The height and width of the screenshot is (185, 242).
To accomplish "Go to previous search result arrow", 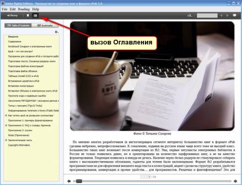I will 221,16.
